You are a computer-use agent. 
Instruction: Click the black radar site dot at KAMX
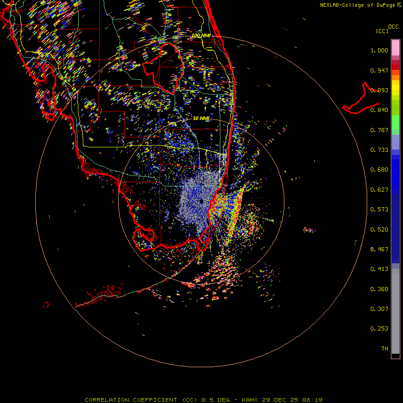pyautogui.click(x=201, y=201)
